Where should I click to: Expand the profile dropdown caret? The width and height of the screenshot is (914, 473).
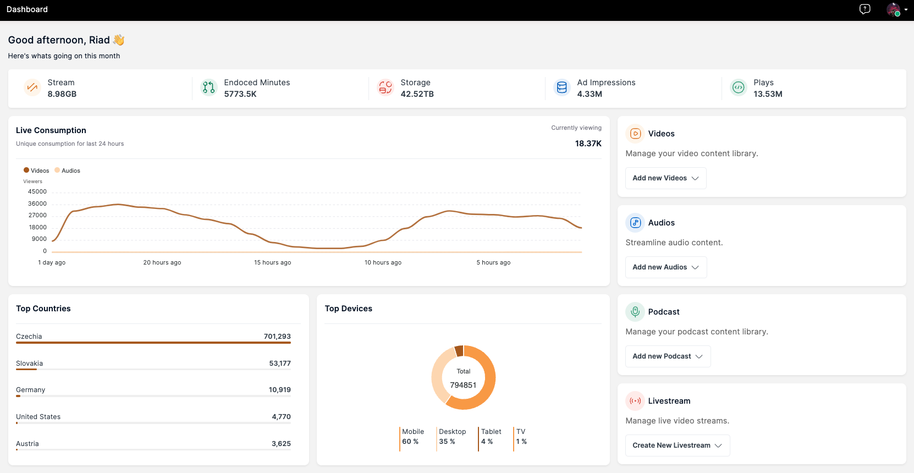point(906,9)
